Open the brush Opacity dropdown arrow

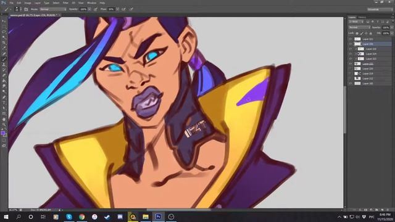coord(89,9)
